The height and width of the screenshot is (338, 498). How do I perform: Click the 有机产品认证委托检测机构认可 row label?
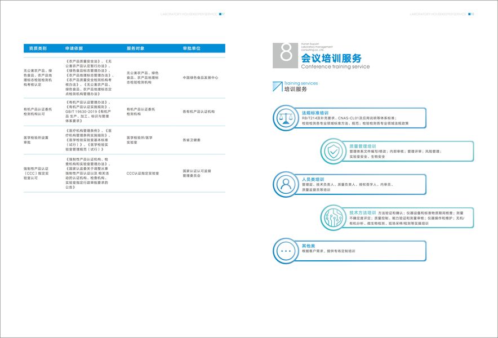(38, 112)
